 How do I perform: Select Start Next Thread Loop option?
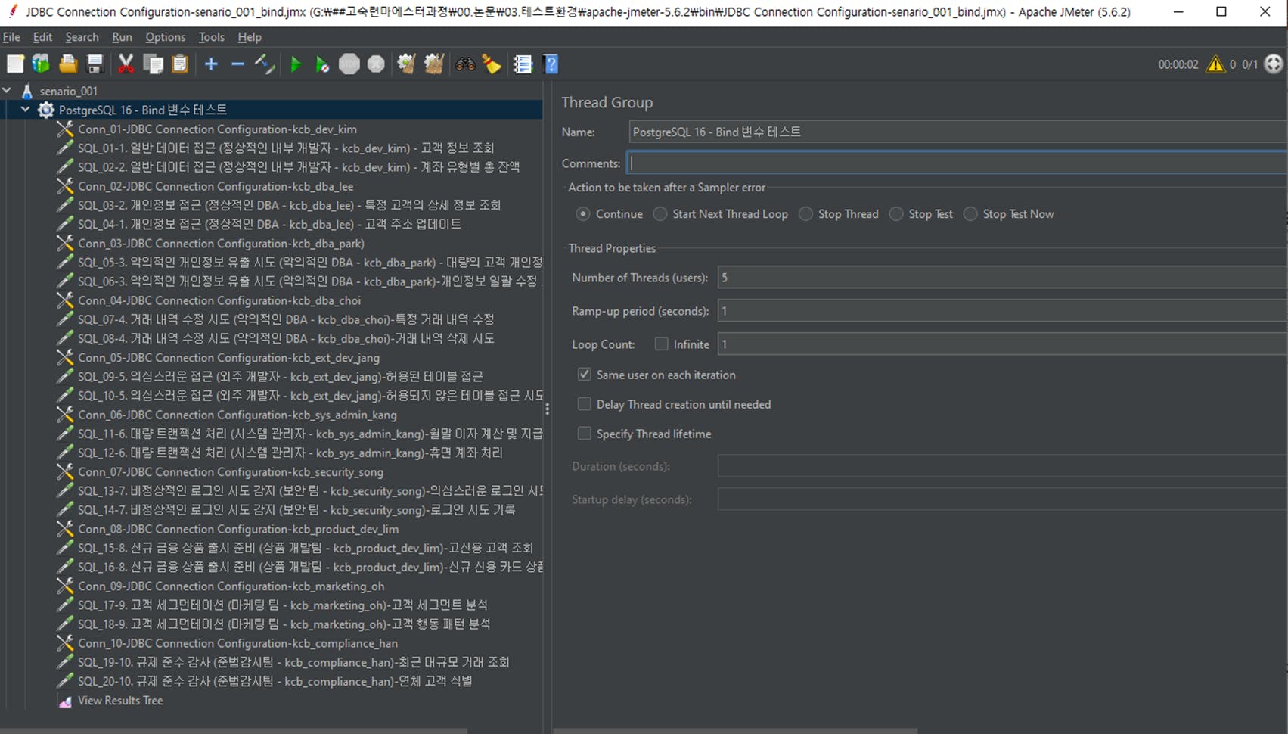pos(660,214)
